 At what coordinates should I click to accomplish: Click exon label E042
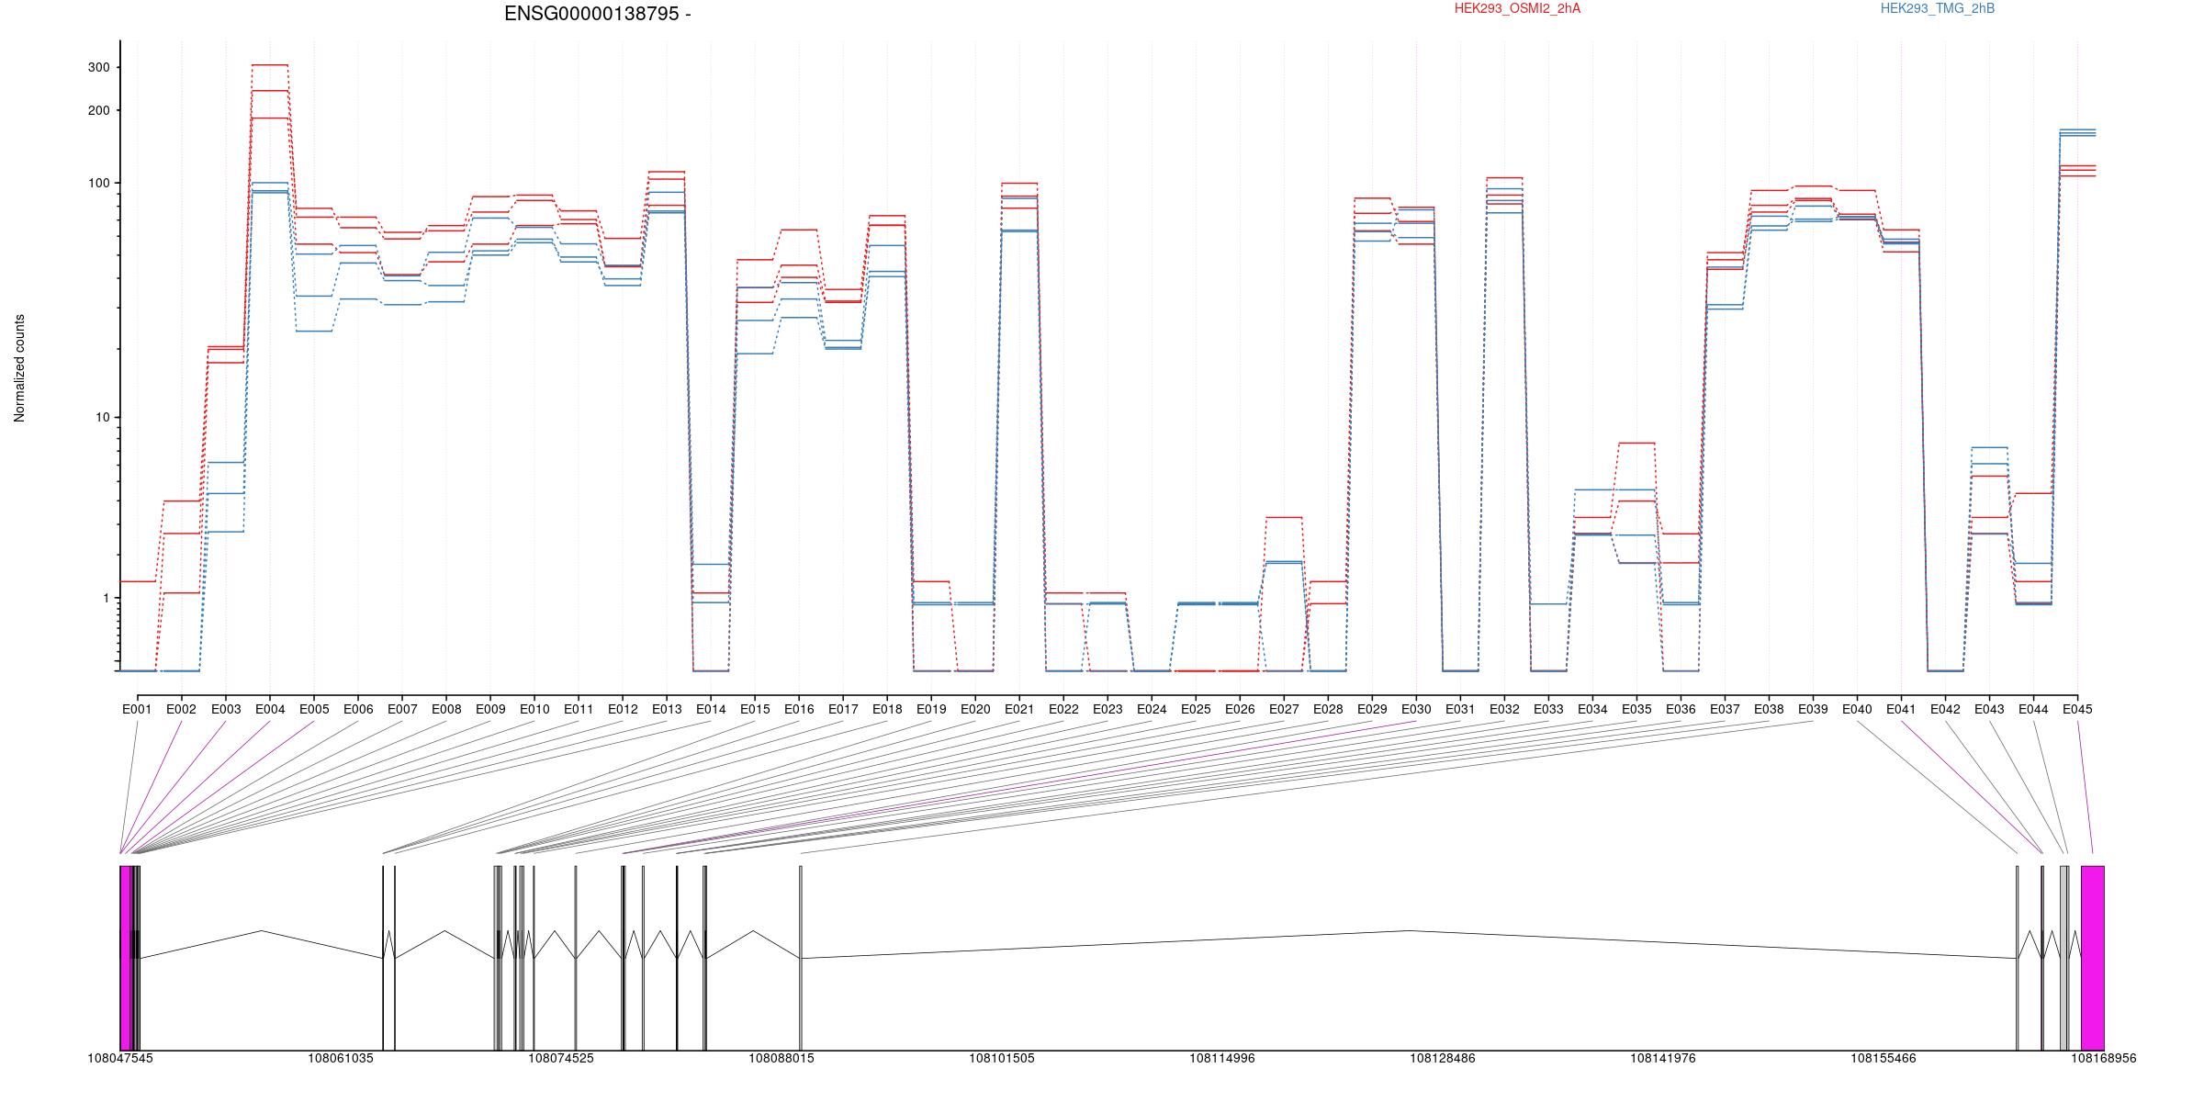(x=1945, y=709)
